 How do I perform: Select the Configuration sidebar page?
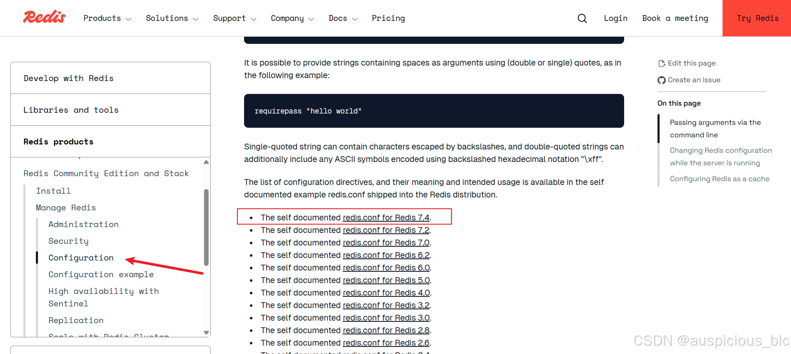pos(81,258)
